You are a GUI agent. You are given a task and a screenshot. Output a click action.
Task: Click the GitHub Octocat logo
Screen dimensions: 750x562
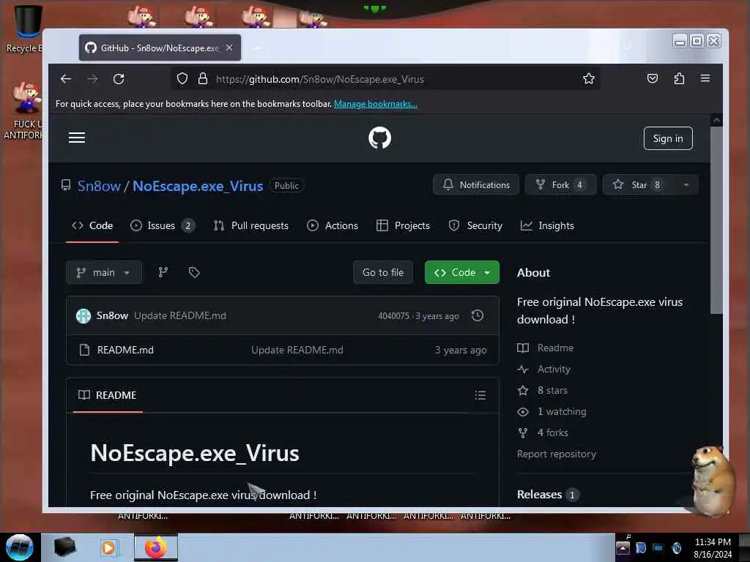[380, 138]
